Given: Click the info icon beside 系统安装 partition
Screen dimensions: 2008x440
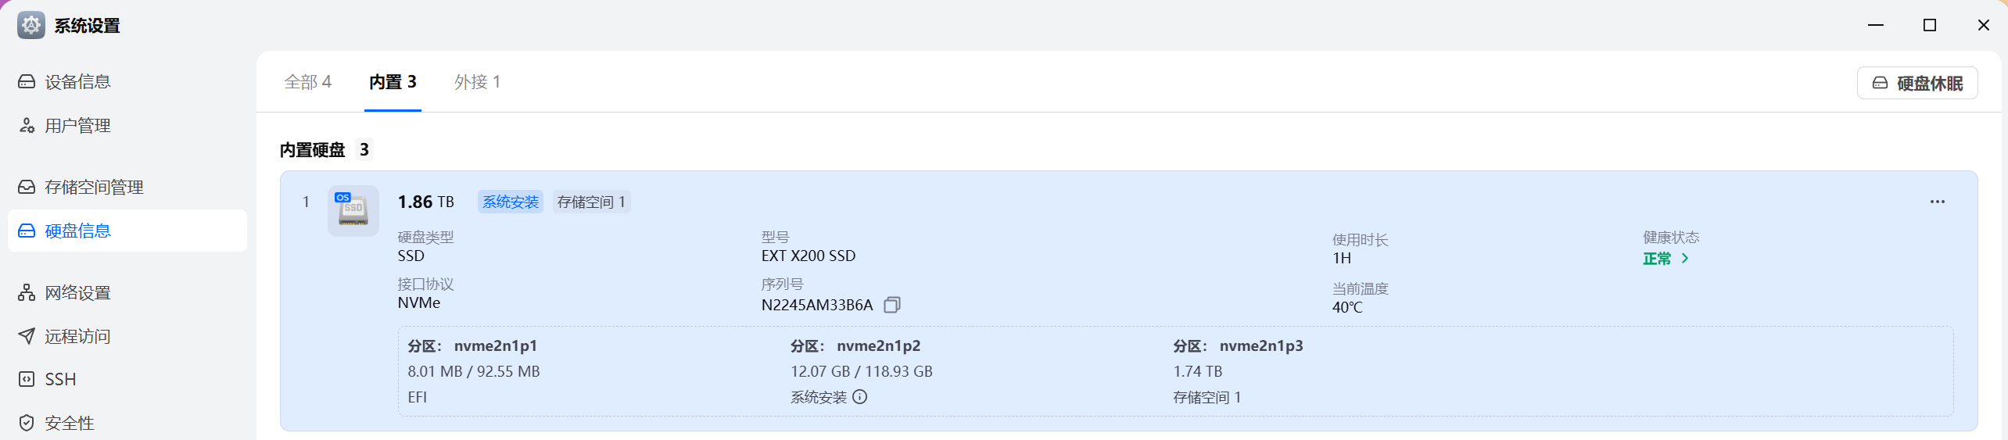Looking at the screenshot, I should [x=860, y=397].
